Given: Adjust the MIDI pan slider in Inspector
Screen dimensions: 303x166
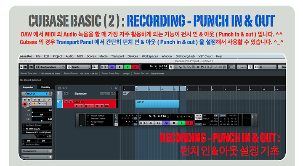Looking at the screenshot, I should pos(42,115).
